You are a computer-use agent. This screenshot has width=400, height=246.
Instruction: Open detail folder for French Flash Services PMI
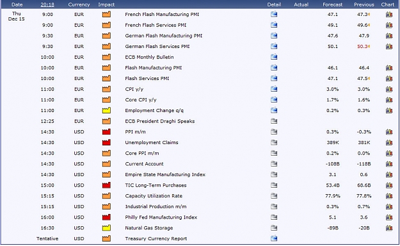274,25
